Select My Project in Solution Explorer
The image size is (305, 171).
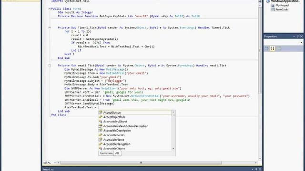pos(282,5)
